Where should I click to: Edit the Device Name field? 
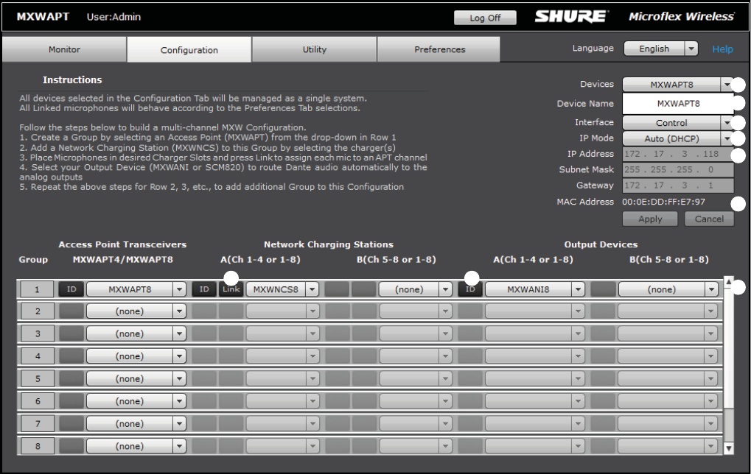point(678,103)
